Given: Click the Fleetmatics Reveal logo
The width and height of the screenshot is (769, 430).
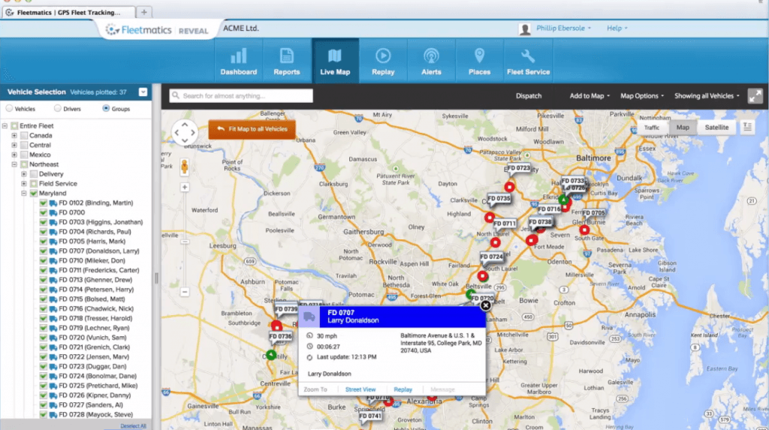Looking at the screenshot, I should (157, 31).
